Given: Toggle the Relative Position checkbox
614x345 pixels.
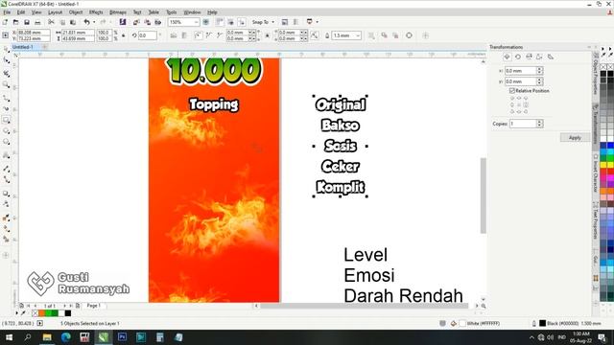Looking at the screenshot, I should tap(511, 91).
